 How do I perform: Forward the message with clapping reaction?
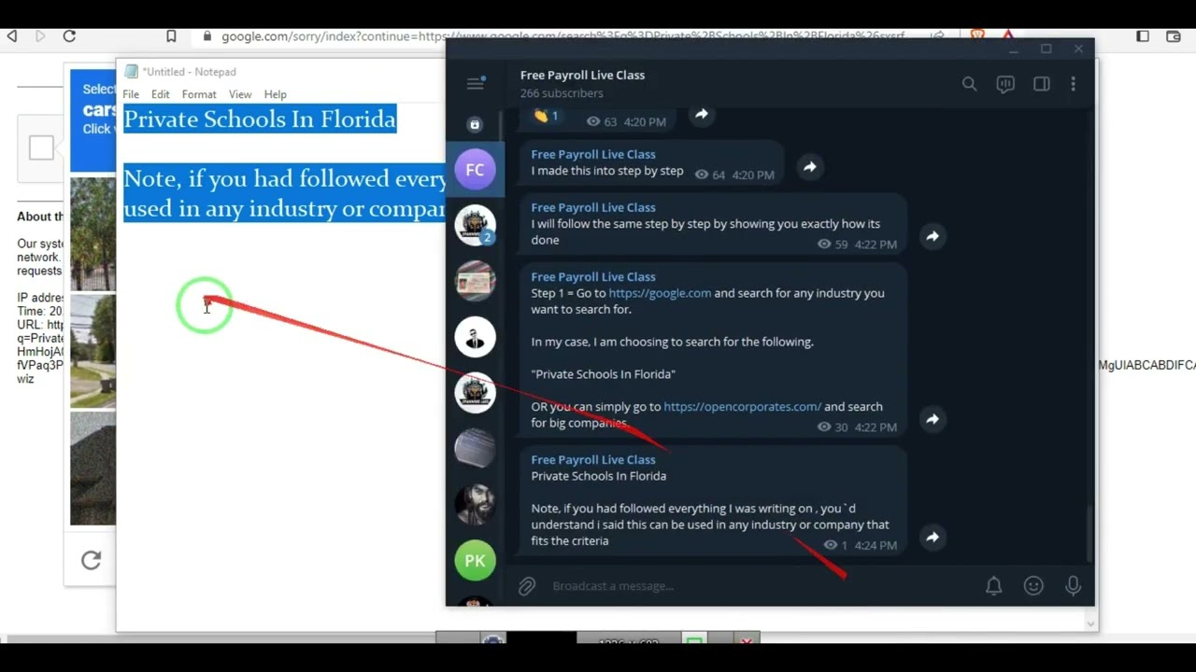(701, 115)
